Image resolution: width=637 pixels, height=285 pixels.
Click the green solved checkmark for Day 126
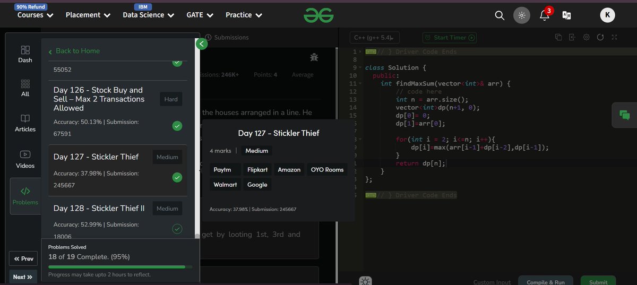point(177,126)
